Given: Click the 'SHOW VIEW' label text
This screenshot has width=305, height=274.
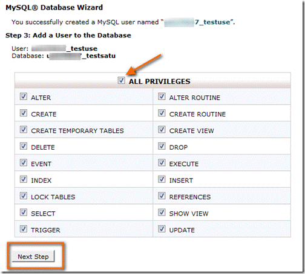Looking at the screenshot, I should [x=189, y=214].
